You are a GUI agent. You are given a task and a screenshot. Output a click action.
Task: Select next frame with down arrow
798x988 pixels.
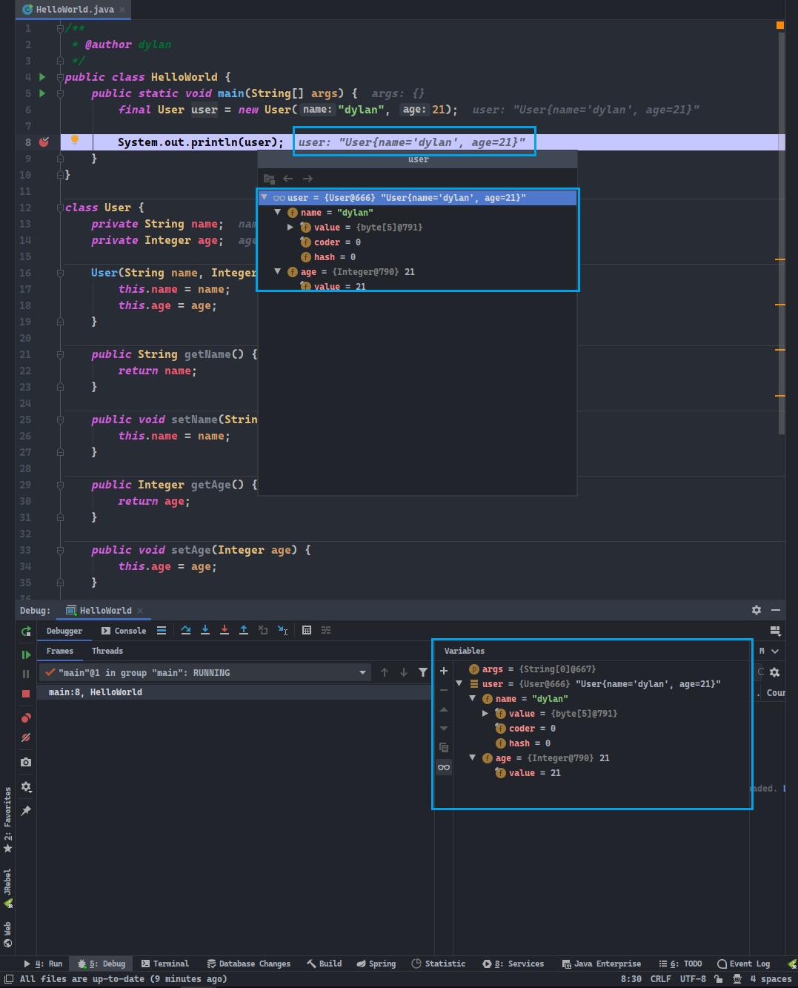coord(404,672)
